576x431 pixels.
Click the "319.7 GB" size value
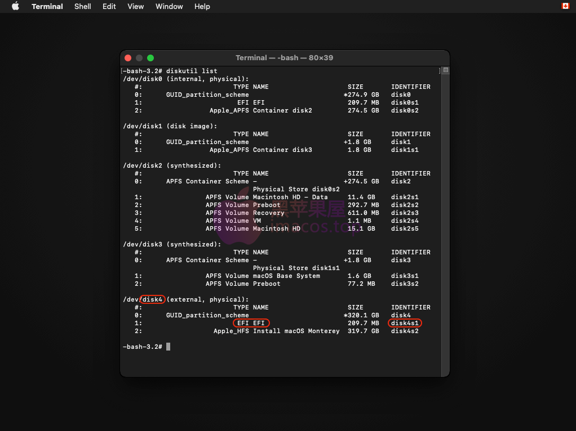(364, 331)
